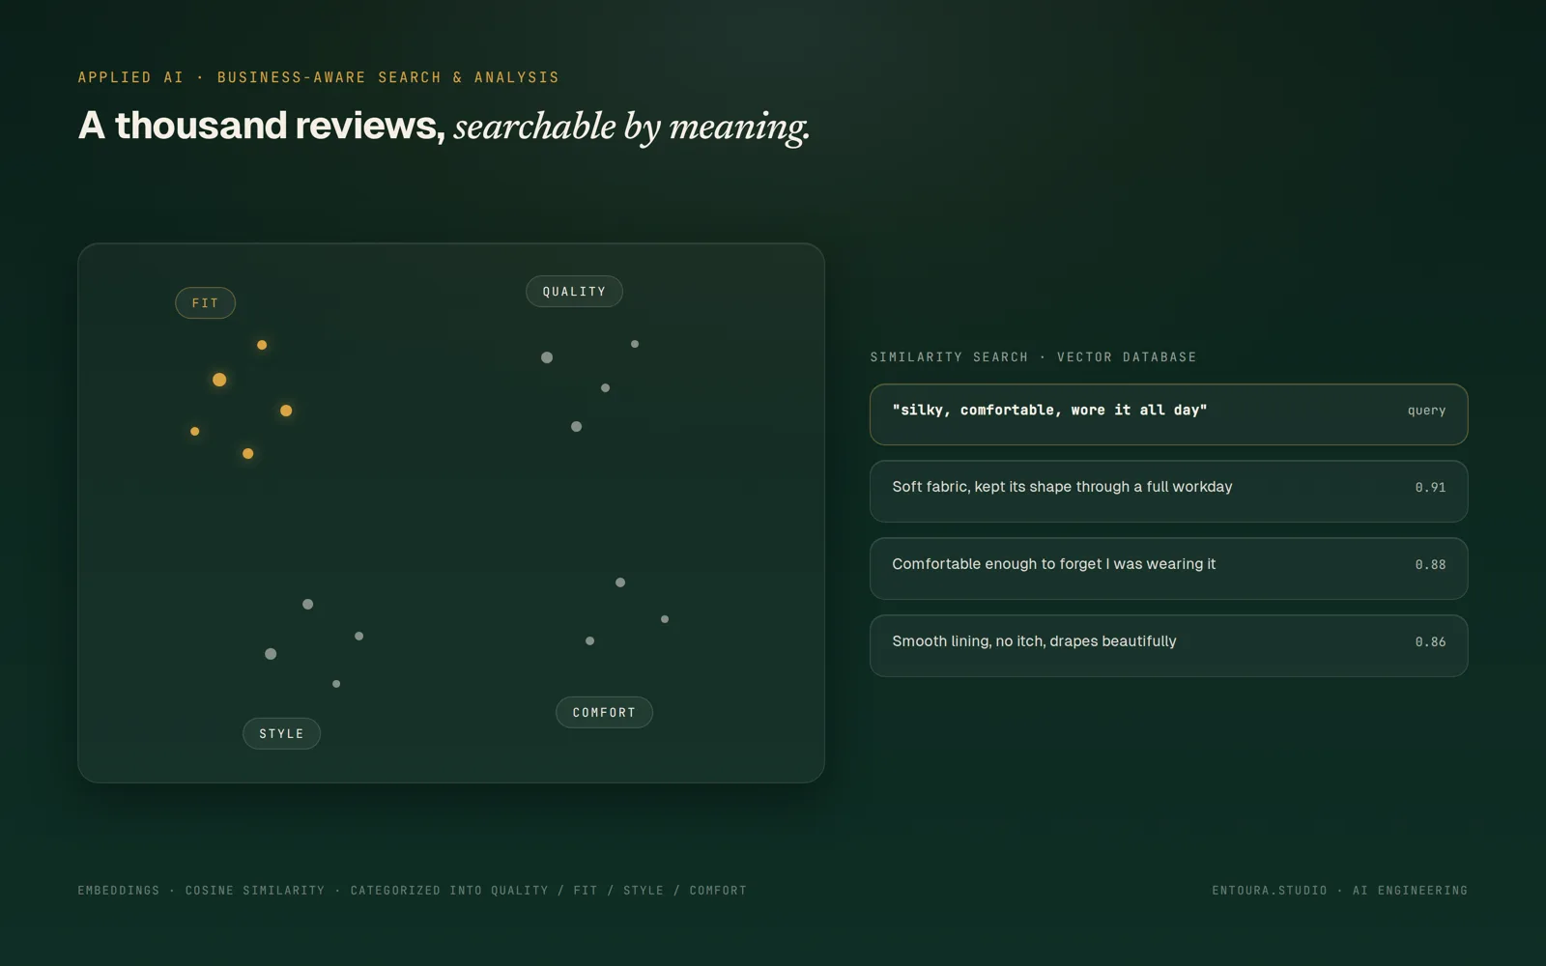Select the COMFORT category tag
1546x966 pixels.
(x=604, y=713)
